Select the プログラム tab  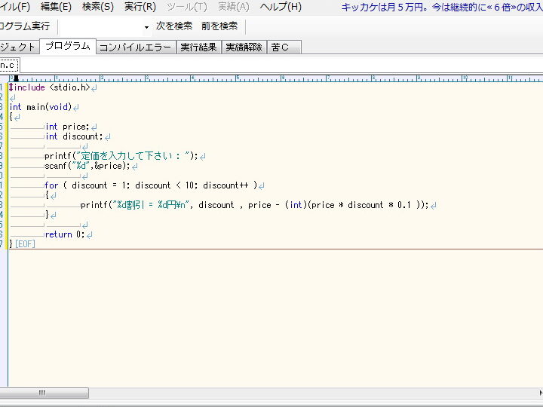point(67,46)
